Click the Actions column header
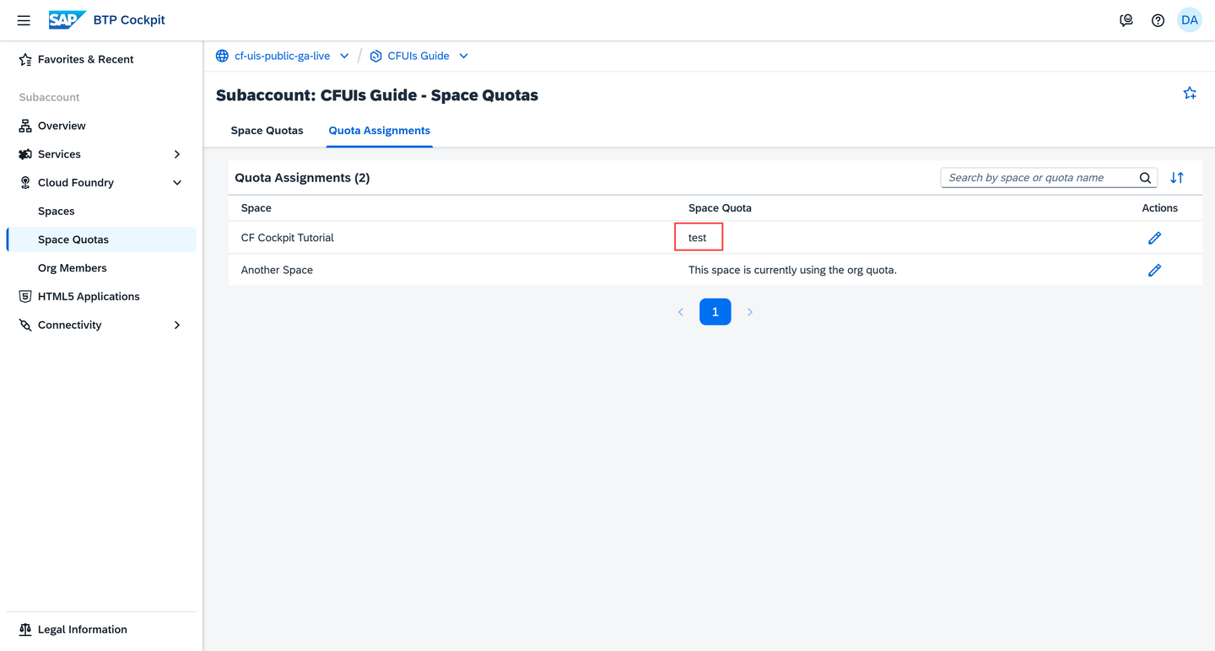 (1160, 207)
